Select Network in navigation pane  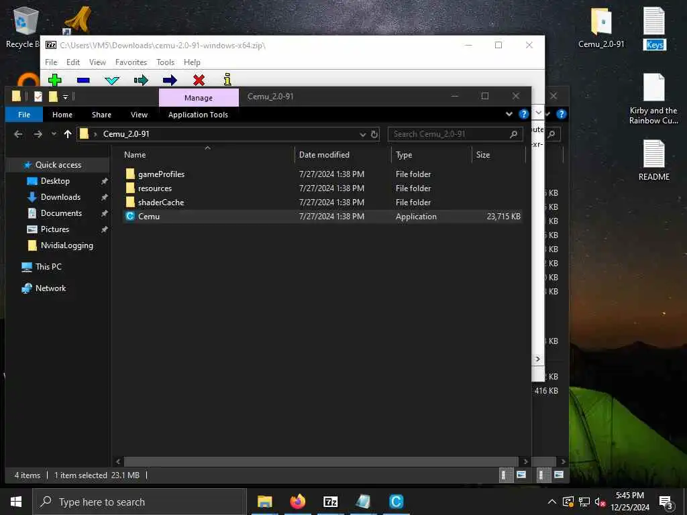[x=50, y=288]
